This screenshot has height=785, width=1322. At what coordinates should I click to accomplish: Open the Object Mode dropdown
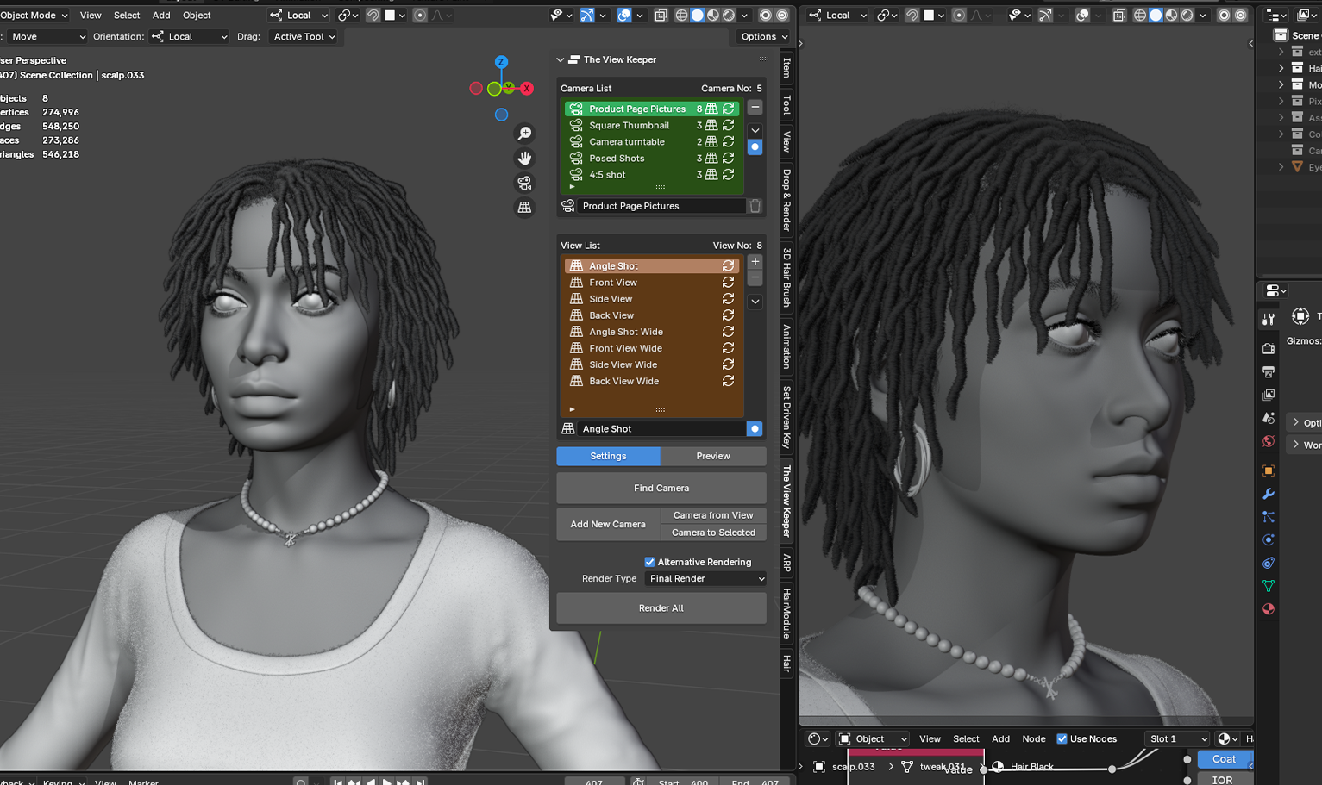[x=34, y=15]
